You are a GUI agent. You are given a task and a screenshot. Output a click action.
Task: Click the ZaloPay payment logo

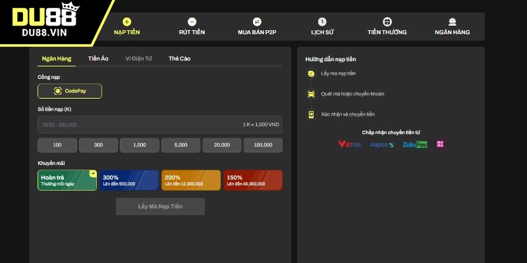(x=415, y=144)
